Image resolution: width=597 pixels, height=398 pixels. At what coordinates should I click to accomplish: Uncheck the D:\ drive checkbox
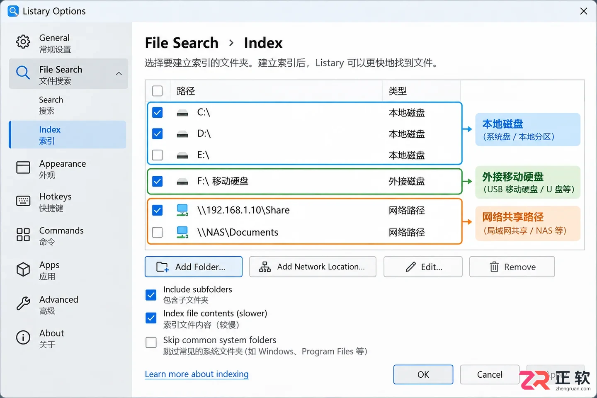click(158, 133)
